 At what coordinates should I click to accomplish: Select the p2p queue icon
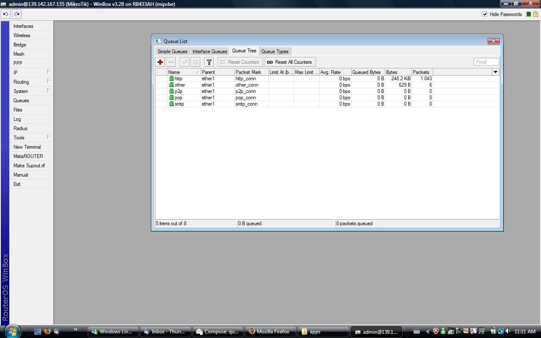click(172, 91)
